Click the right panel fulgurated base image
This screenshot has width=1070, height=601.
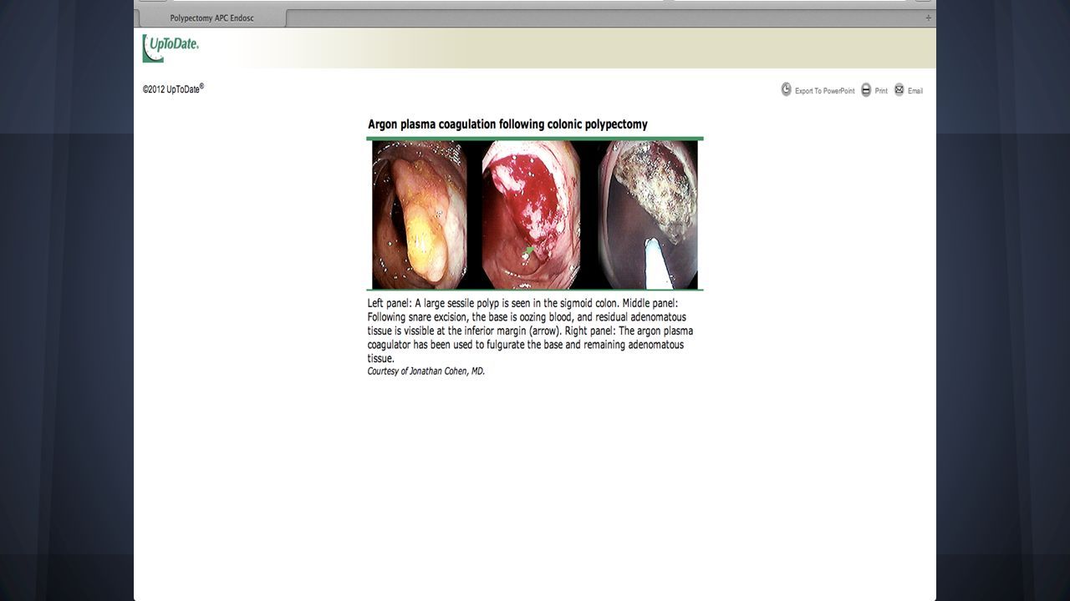click(649, 215)
